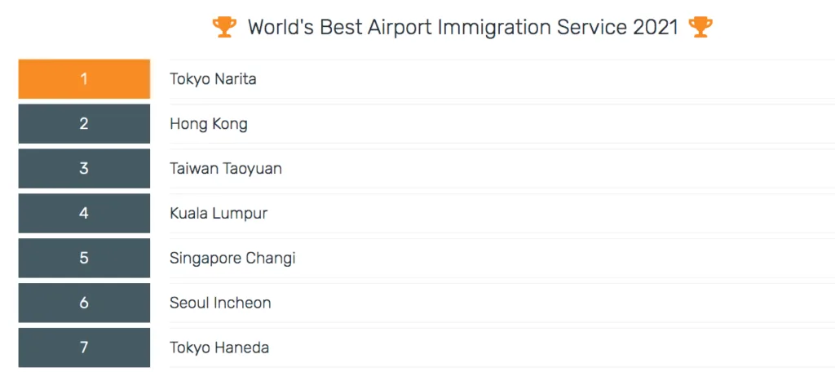Click the Kuala Lumpur airport name
835x372 pixels.
[x=219, y=214]
